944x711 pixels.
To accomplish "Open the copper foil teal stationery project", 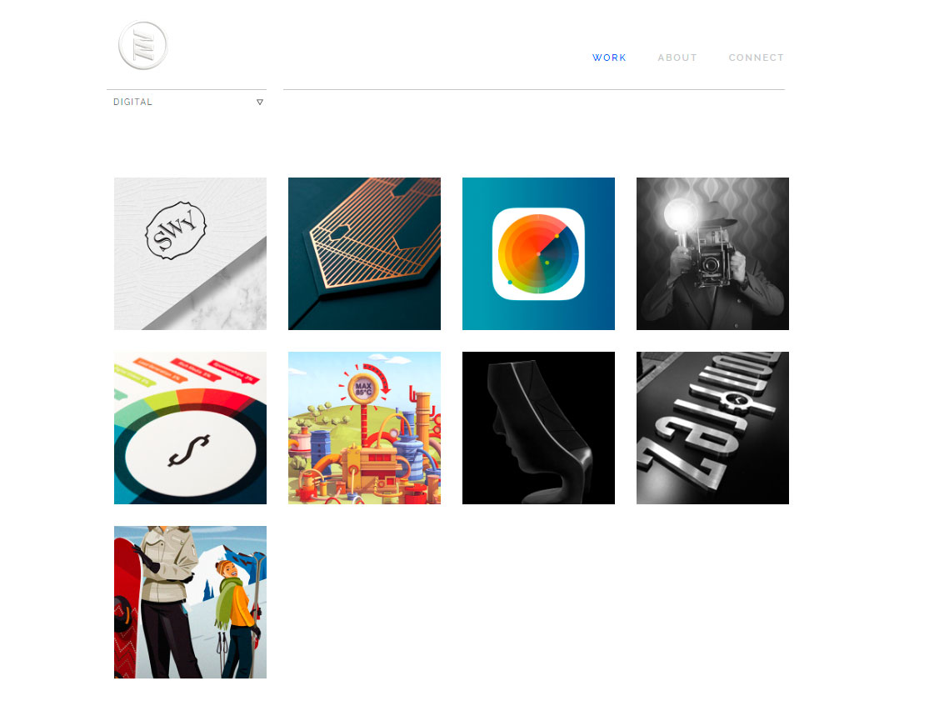I will pyautogui.click(x=364, y=253).
